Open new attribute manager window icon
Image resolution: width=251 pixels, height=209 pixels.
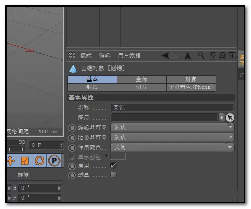[x=232, y=56]
